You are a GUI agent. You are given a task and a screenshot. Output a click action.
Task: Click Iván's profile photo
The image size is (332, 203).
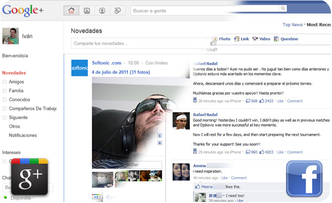tap(11, 36)
